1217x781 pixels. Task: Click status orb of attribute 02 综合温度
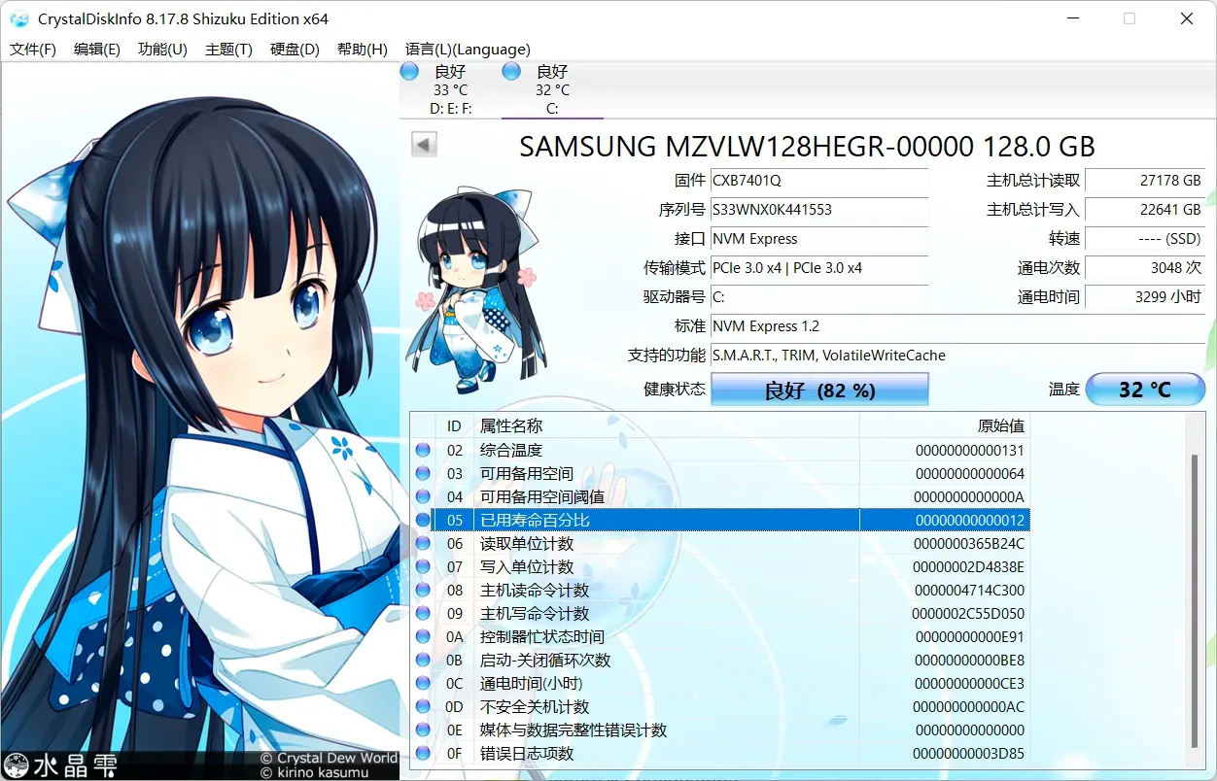423,450
